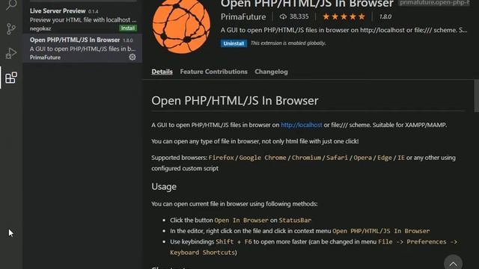The height and width of the screenshot is (269, 479).
Task: Follow the http://localhost link
Action: tap(301, 125)
